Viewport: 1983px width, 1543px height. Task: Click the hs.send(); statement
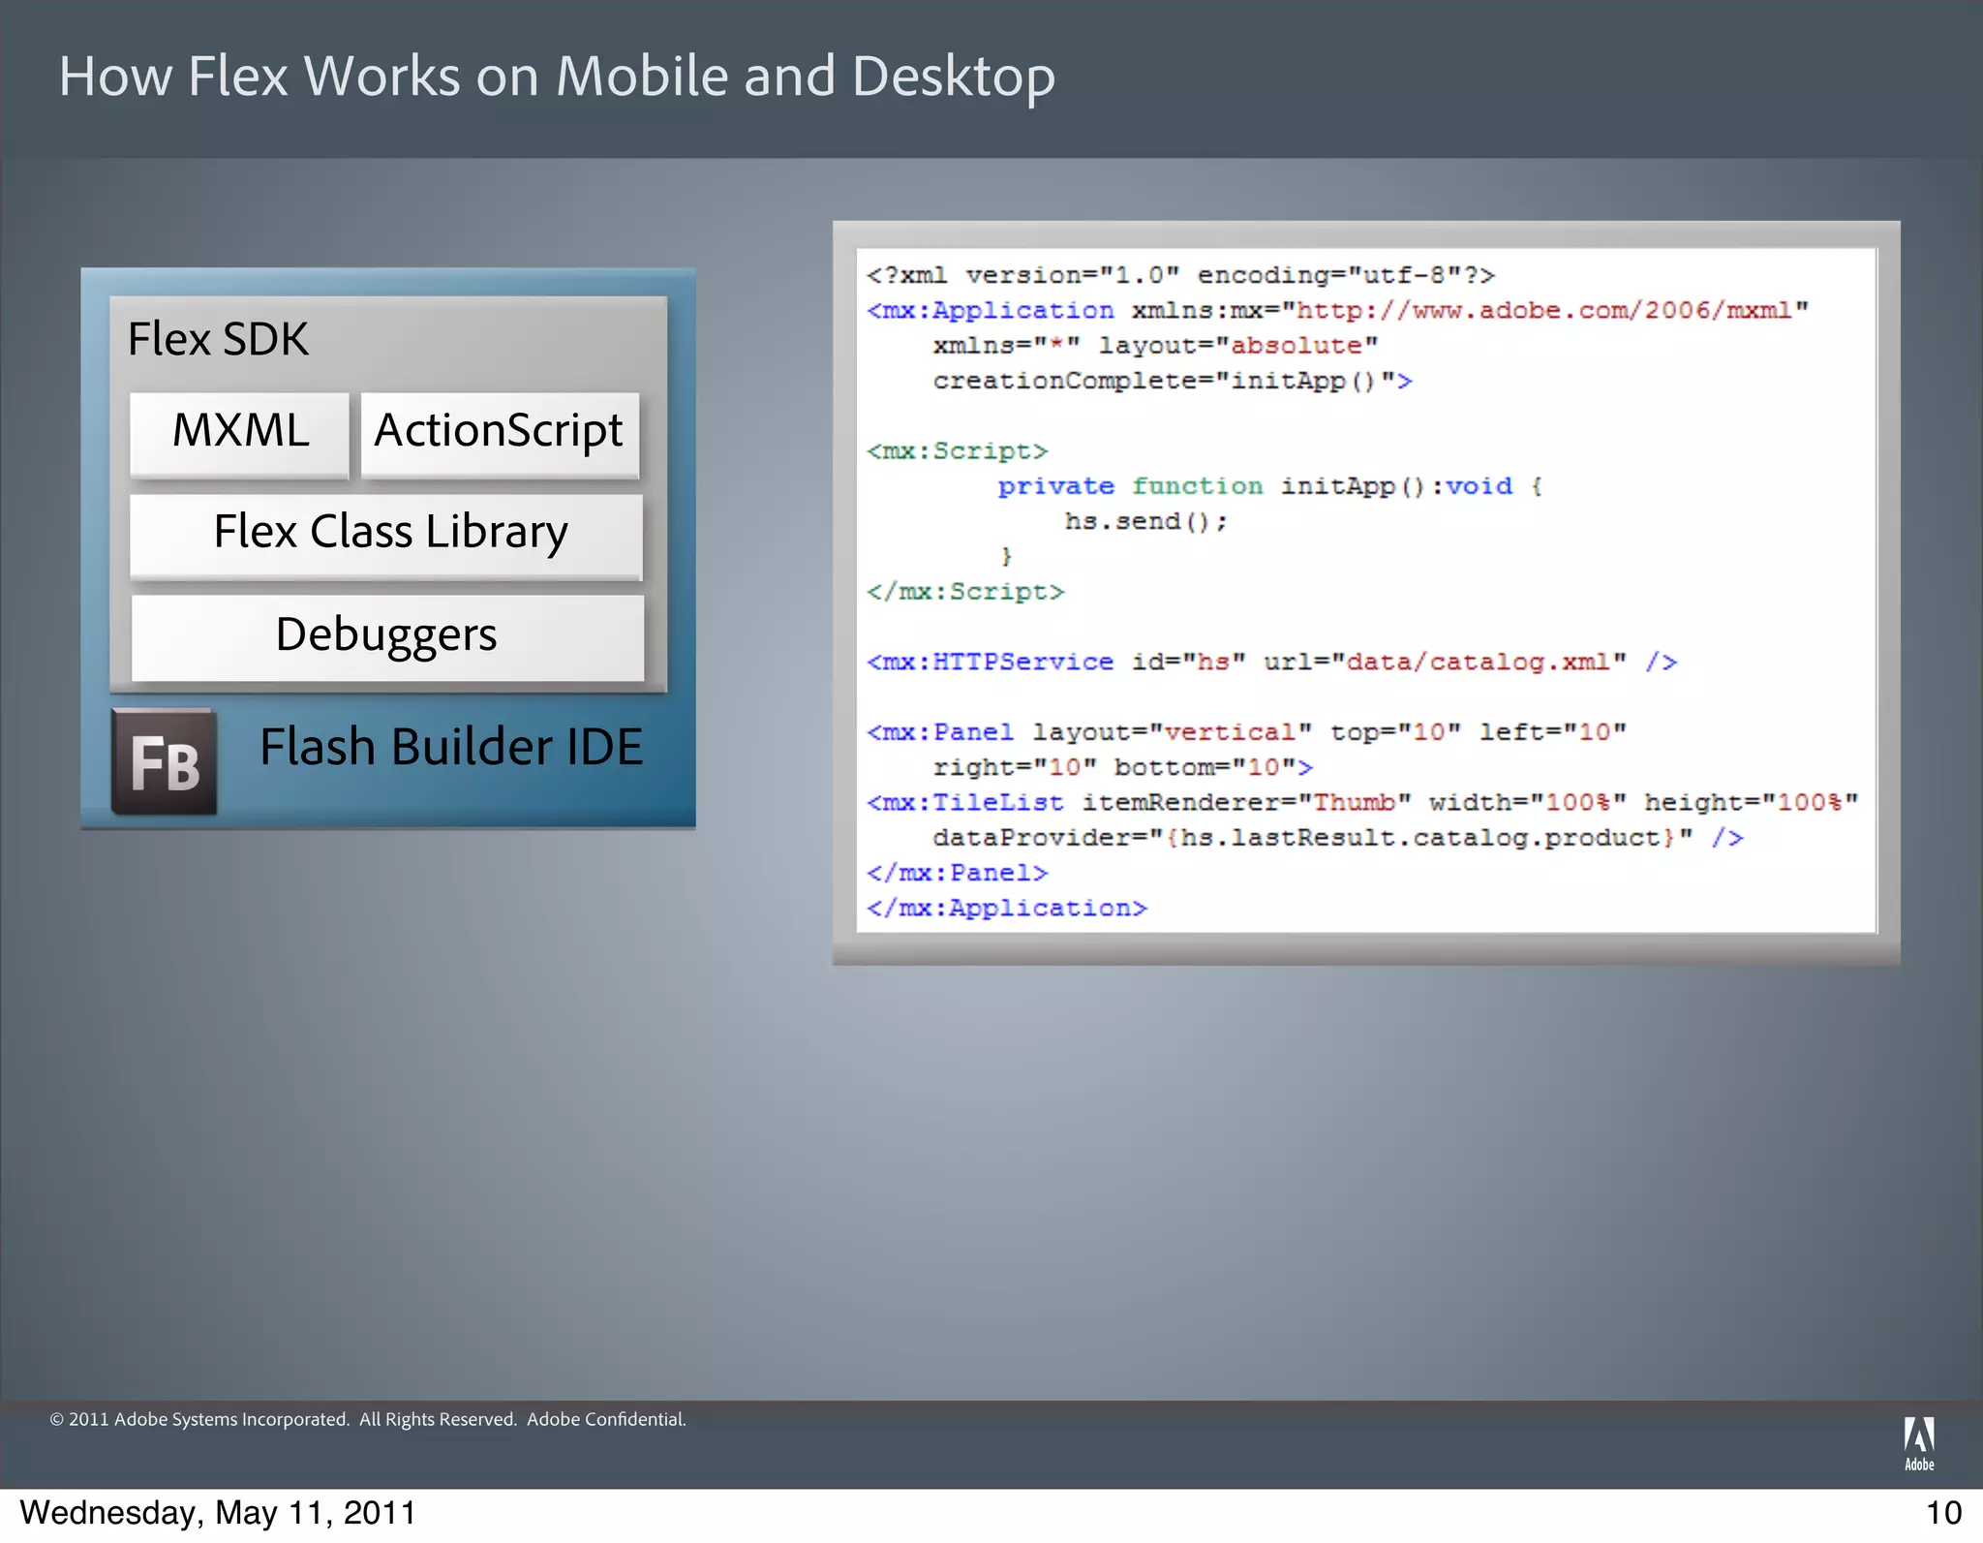1146,521
